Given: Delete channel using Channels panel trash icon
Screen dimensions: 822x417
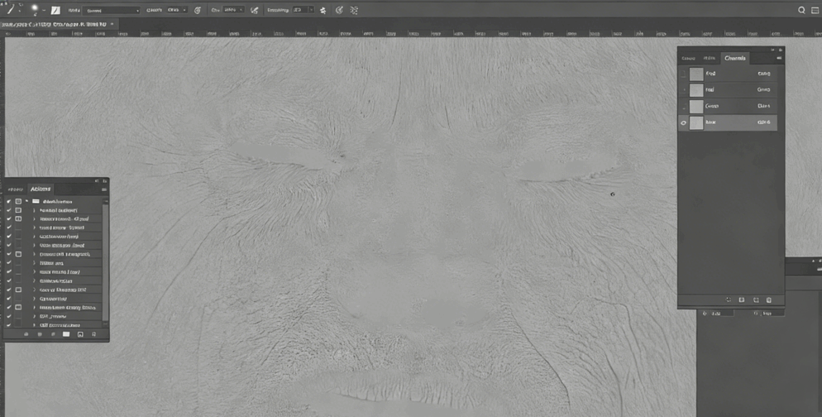Looking at the screenshot, I should coord(769,300).
